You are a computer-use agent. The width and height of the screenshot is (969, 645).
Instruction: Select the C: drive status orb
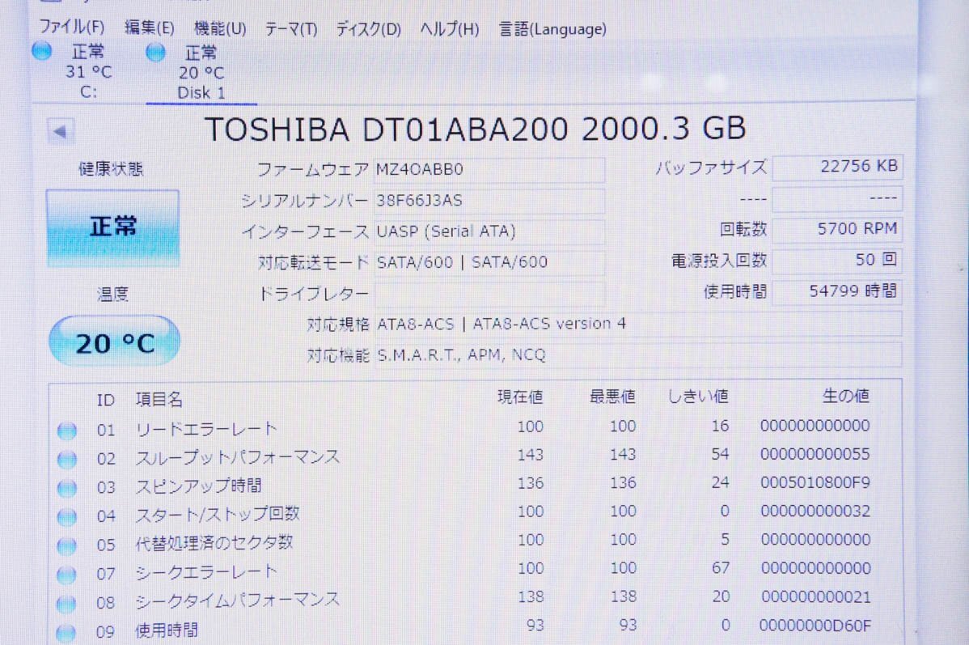coord(41,50)
